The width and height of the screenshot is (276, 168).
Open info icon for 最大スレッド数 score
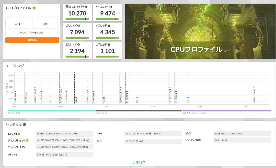tap(86, 7)
